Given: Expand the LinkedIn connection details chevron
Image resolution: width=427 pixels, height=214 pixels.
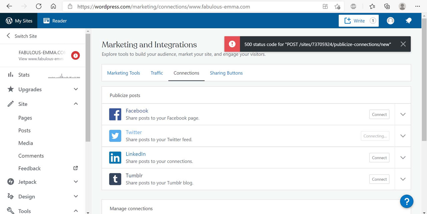Looking at the screenshot, I should (x=403, y=157).
